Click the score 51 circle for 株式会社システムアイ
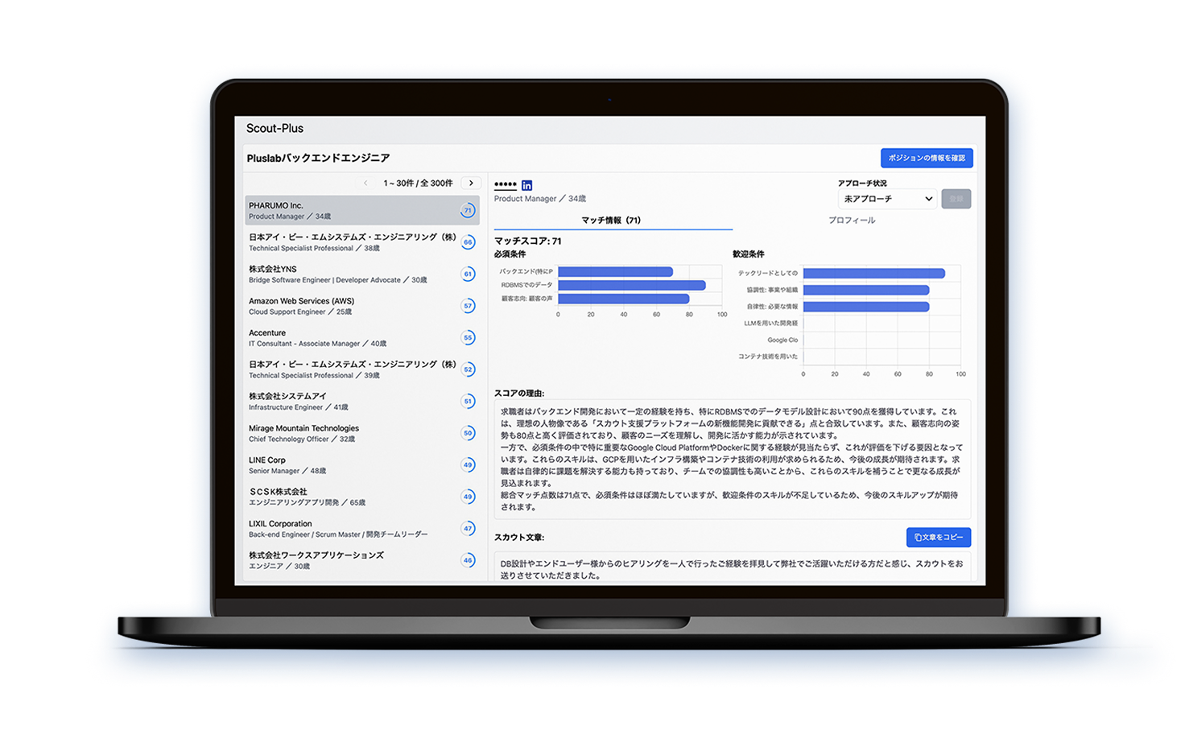The width and height of the screenshot is (1185, 751). pos(468,402)
